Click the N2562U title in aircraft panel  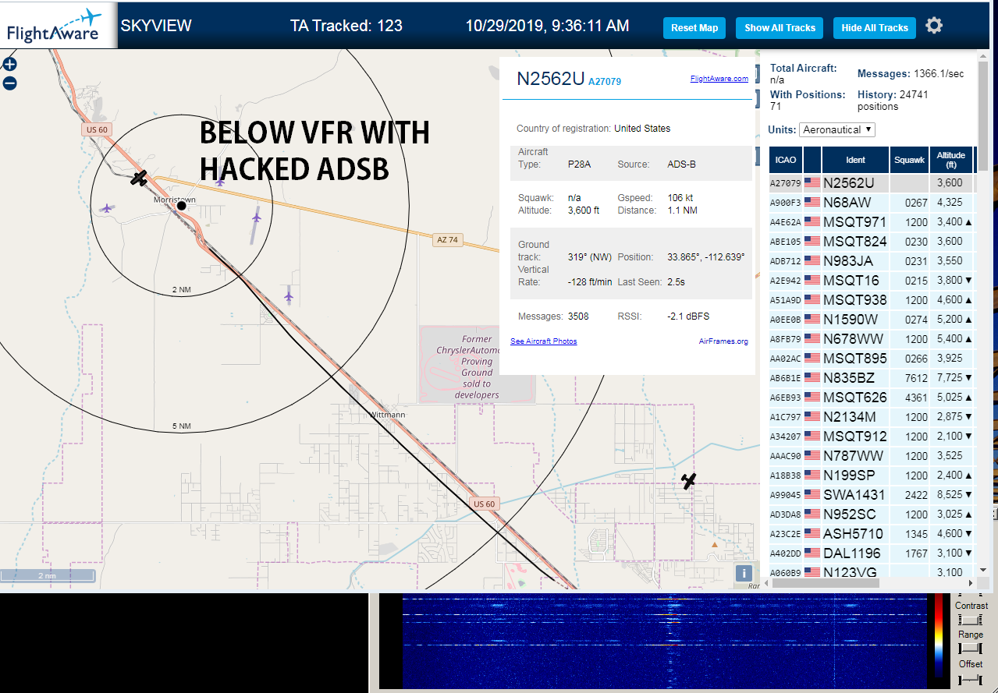pos(551,79)
